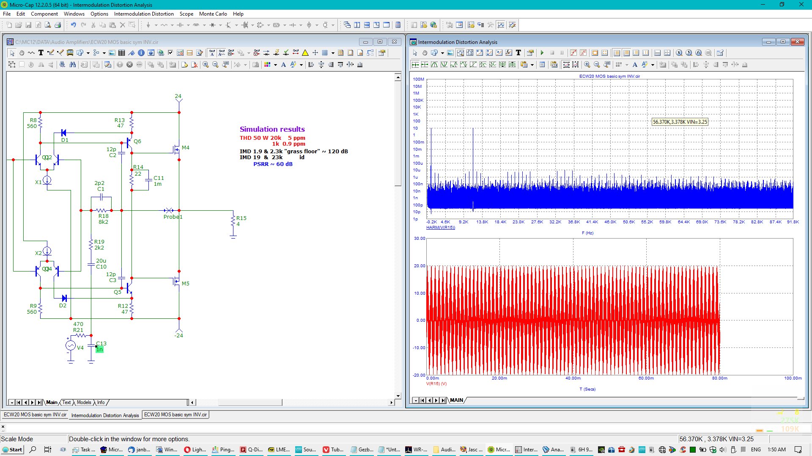Click the HARM(V(R15)) plot label link
This screenshot has height=456, width=812.
441,228
